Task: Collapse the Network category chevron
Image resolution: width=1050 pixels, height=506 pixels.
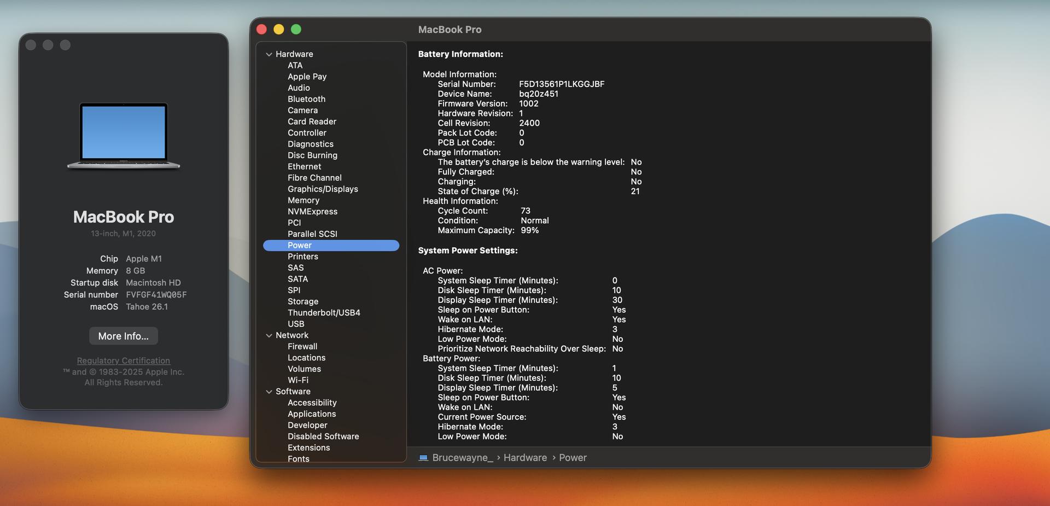Action: [x=269, y=335]
